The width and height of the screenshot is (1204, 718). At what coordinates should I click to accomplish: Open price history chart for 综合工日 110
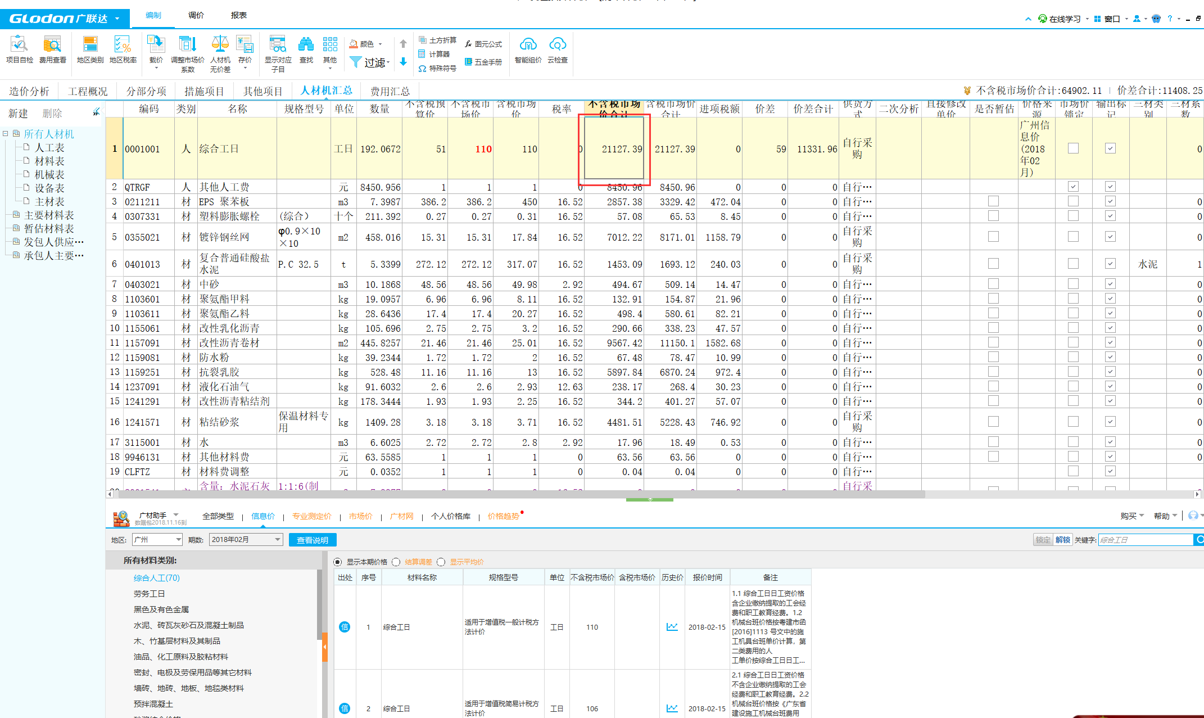coord(672,627)
